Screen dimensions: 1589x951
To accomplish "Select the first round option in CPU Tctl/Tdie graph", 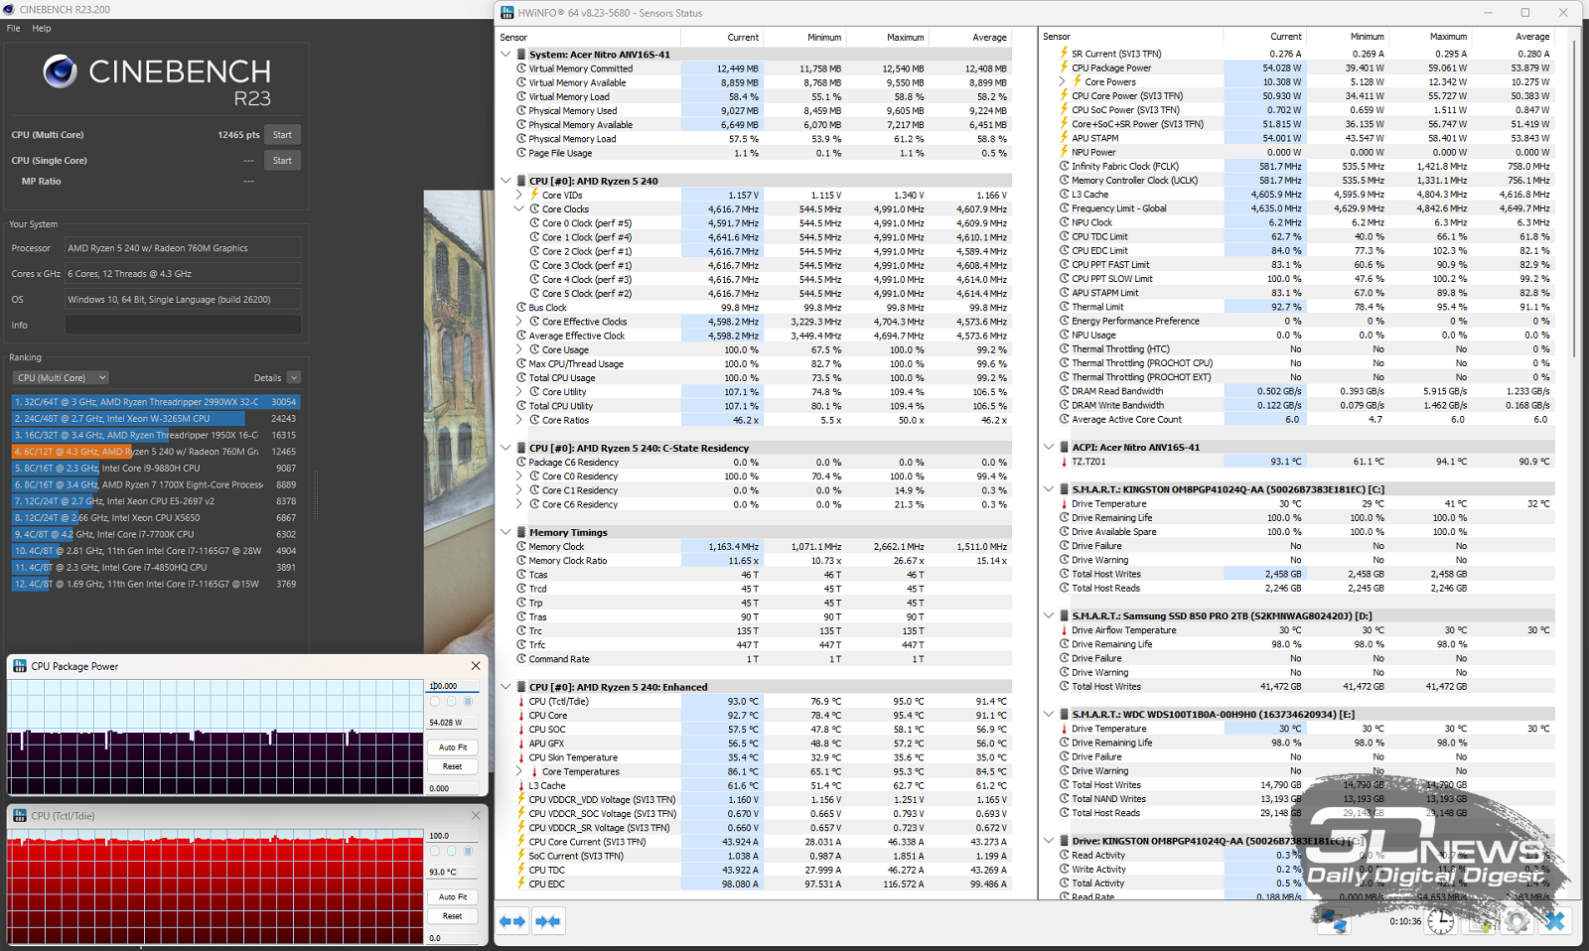I will point(435,852).
